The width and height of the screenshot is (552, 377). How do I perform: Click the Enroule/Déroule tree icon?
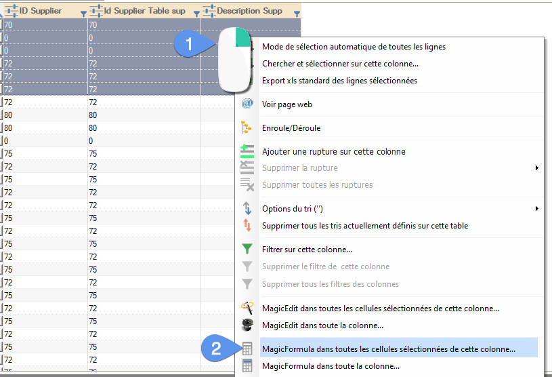pyautogui.click(x=247, y=127)
